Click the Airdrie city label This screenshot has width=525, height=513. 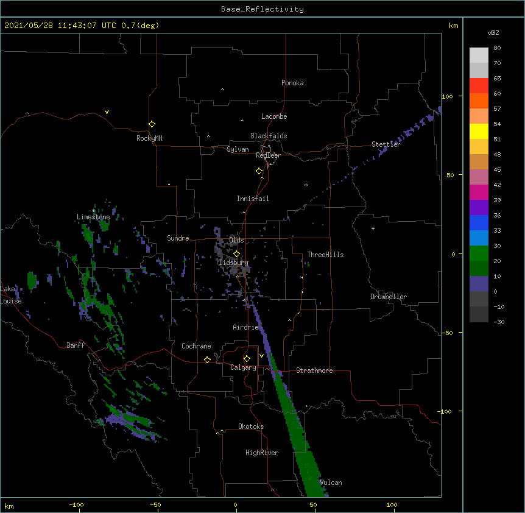pyautogui.click(x=246, y=327)
